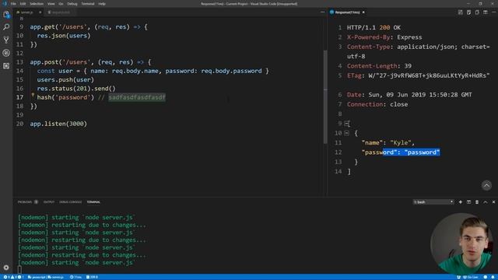Open the Search view in activity bar
Viewport: 498px width, 280px height.
pyautogui.click(x=6, y=27)
